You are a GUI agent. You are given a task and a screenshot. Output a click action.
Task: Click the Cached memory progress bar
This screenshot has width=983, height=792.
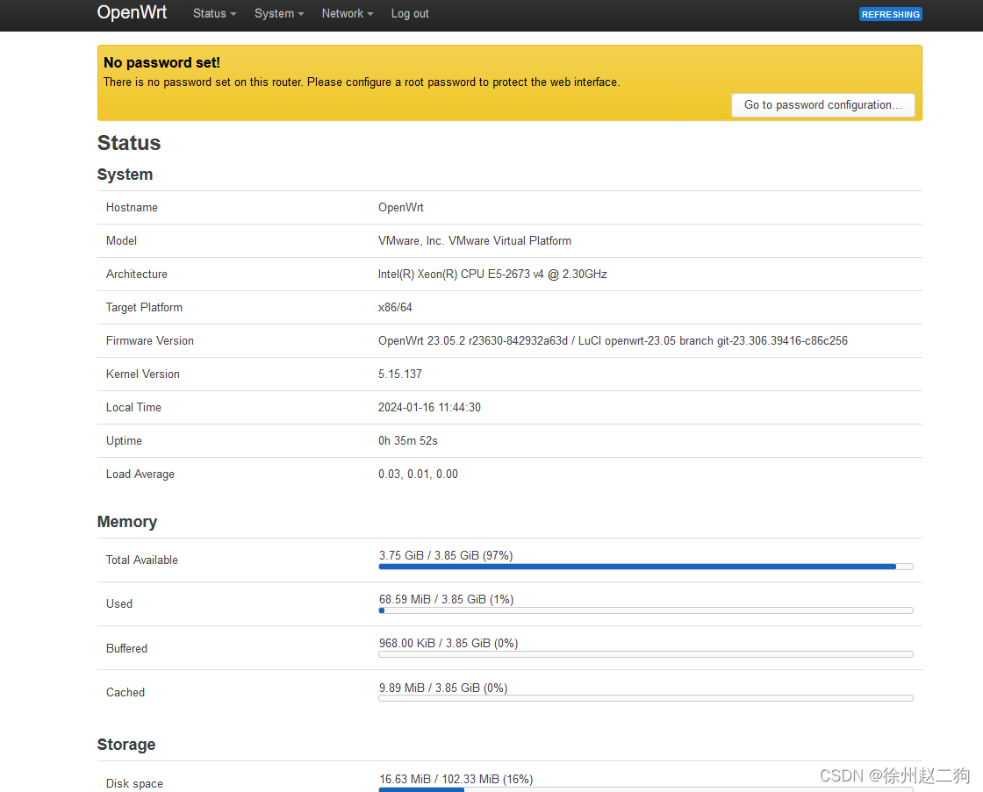coord(646,698)
